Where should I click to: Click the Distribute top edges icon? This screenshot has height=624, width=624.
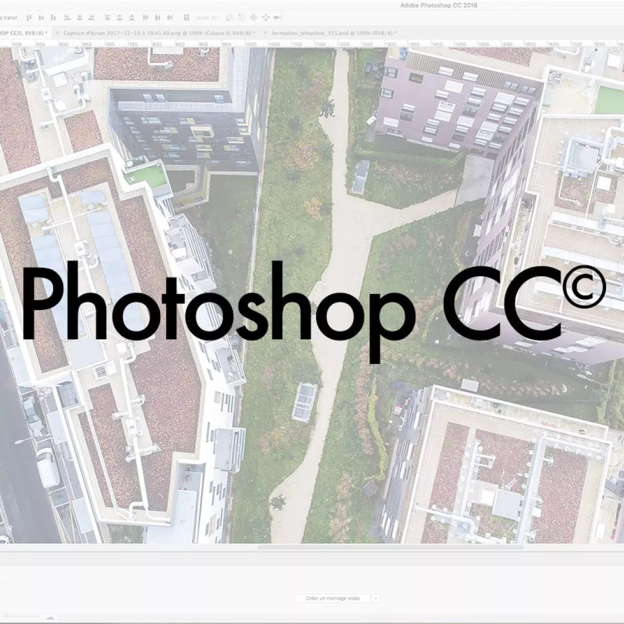pyautogui.click(x=107, y=17)
